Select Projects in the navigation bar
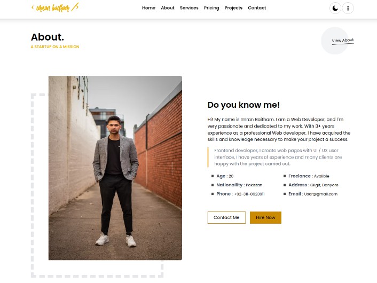Viewport: 377px width, 283px height. [x=233, y=8]
